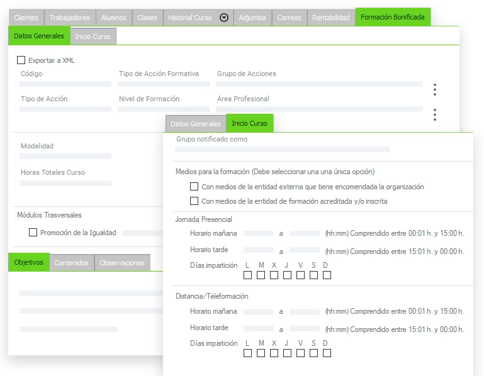The height and width of the screenshot is (376, 484).
Task: Click three-dot menu beside Área Profesional
Action: [434, 114]
